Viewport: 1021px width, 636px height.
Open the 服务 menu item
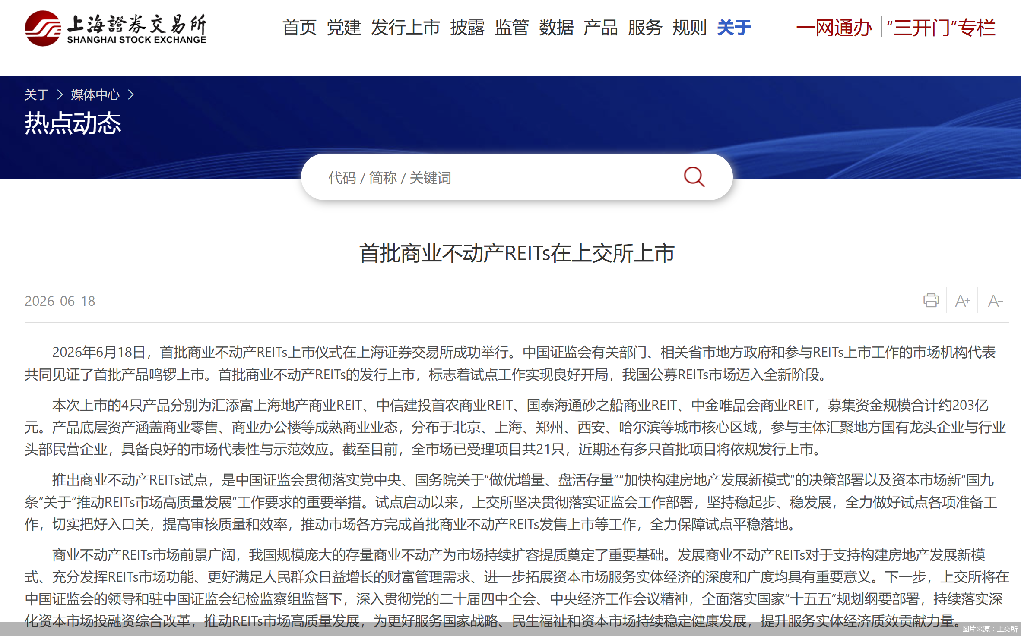[645, 28]
